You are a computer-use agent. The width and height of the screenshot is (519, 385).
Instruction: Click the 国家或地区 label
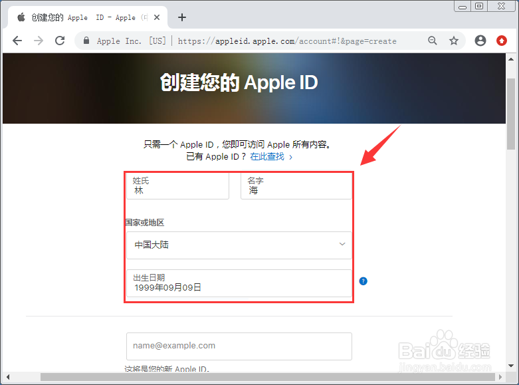pyautogui.click(x=145, y=222)
